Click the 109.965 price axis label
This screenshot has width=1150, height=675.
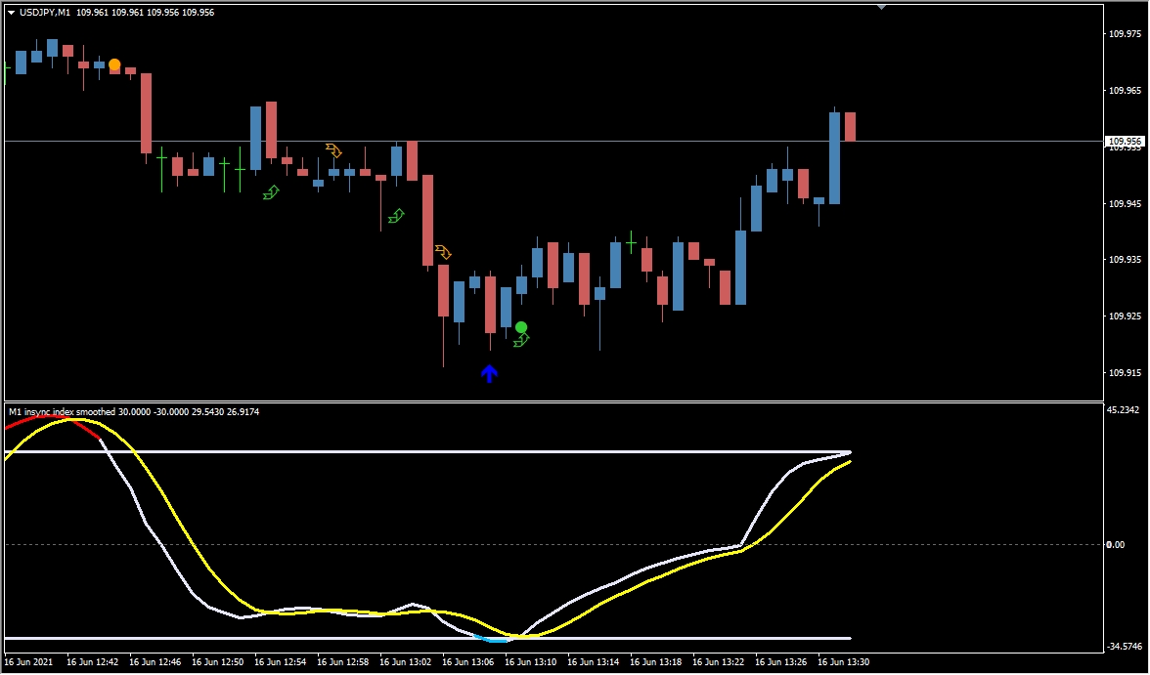1125,90
